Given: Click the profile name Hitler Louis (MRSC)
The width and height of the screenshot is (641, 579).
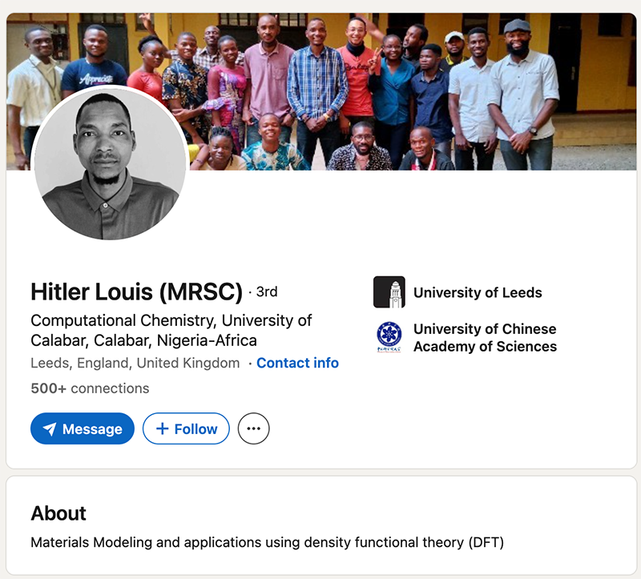Looking at the screenshot, I should pos(136,292).
